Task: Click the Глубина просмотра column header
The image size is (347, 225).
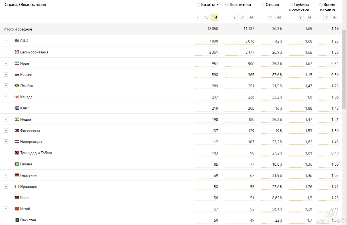Action: pos(299,7)
